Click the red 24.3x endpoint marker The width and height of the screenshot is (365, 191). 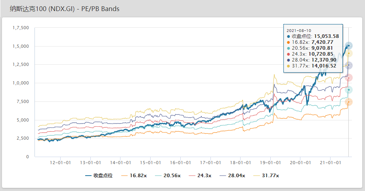pos(348,78)
